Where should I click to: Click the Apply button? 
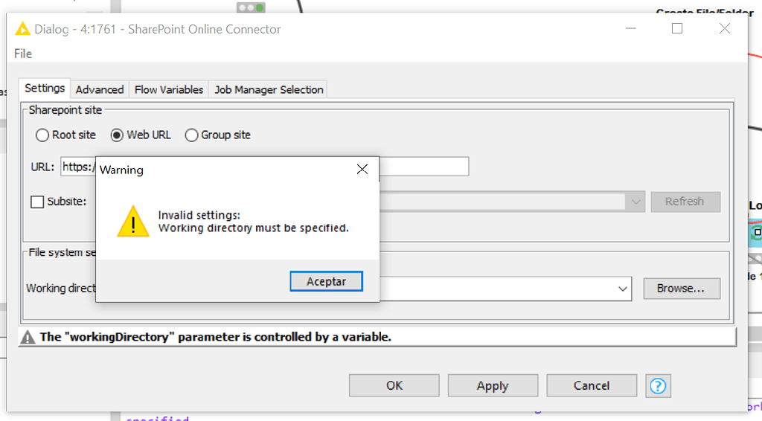[x=493, y=385]
